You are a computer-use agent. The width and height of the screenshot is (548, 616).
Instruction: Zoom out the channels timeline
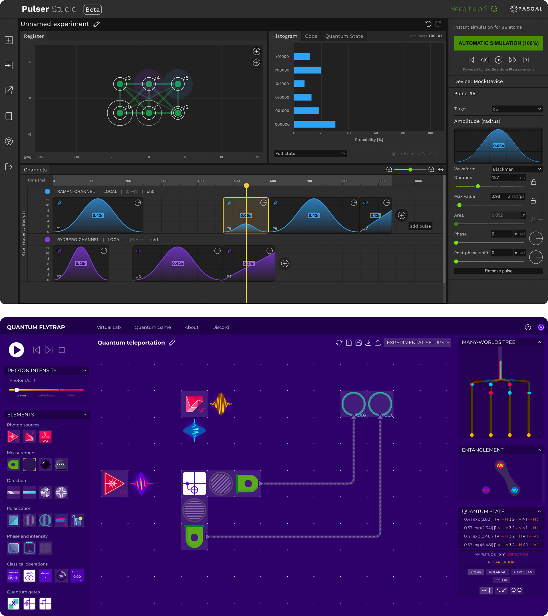[389, 170]
